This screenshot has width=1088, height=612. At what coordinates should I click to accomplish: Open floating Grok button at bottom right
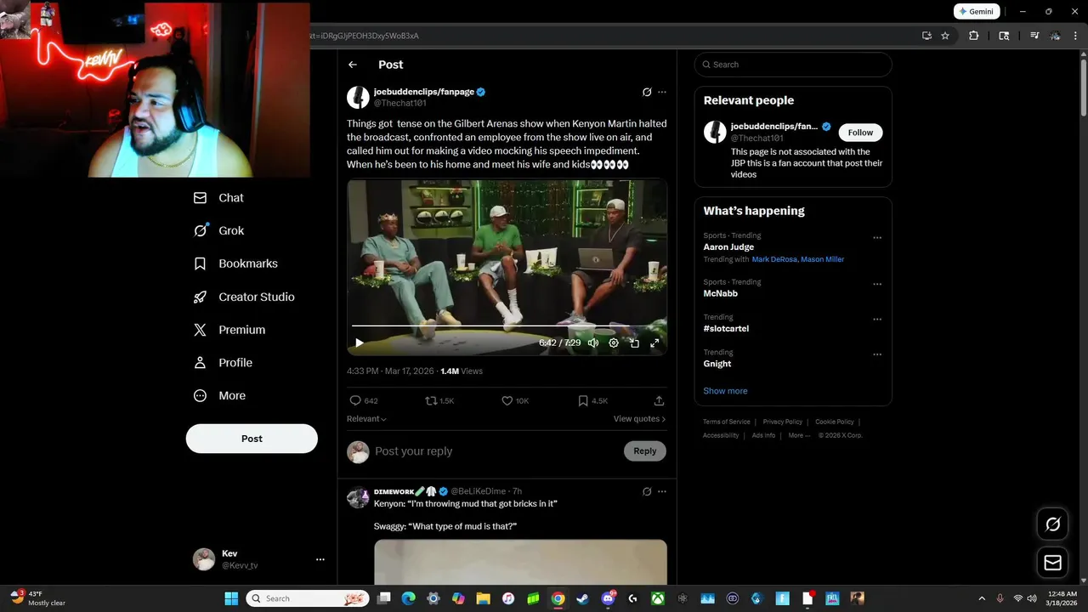pos(1052,524)
